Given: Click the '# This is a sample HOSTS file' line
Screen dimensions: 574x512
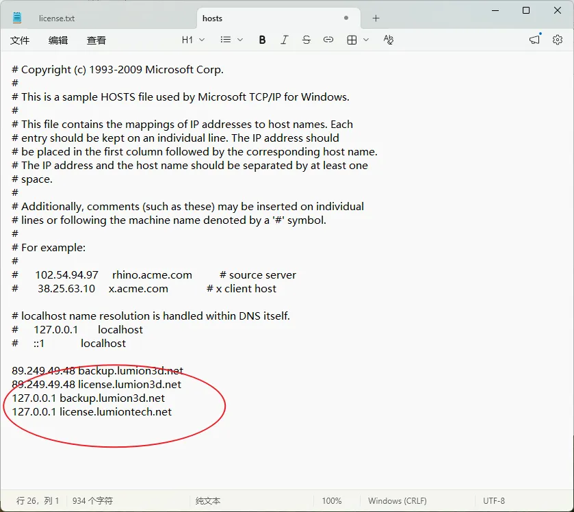Looking at the screenshot, I should 181,97.
